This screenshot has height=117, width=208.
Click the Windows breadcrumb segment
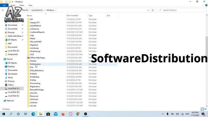coord(50,10)
